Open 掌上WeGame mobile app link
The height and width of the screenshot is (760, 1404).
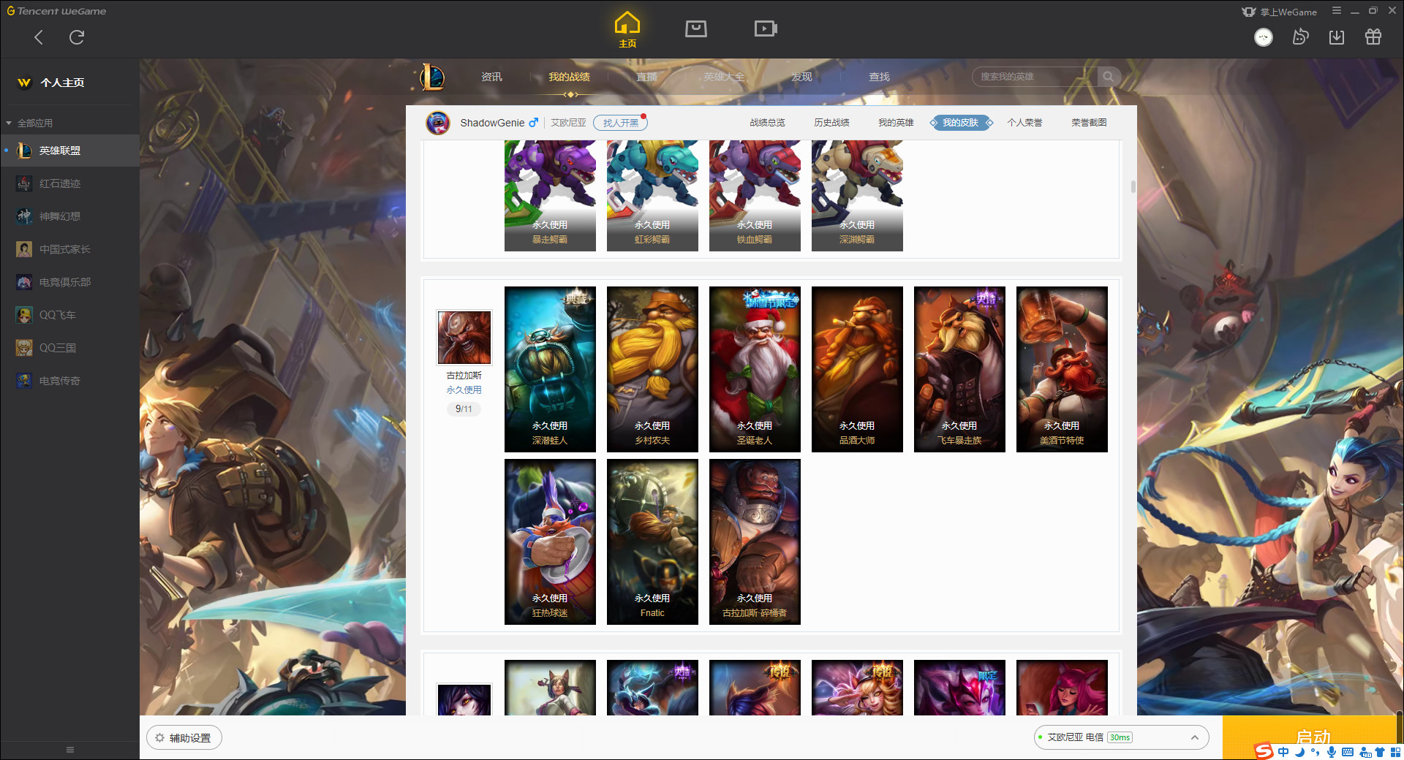1280,12
